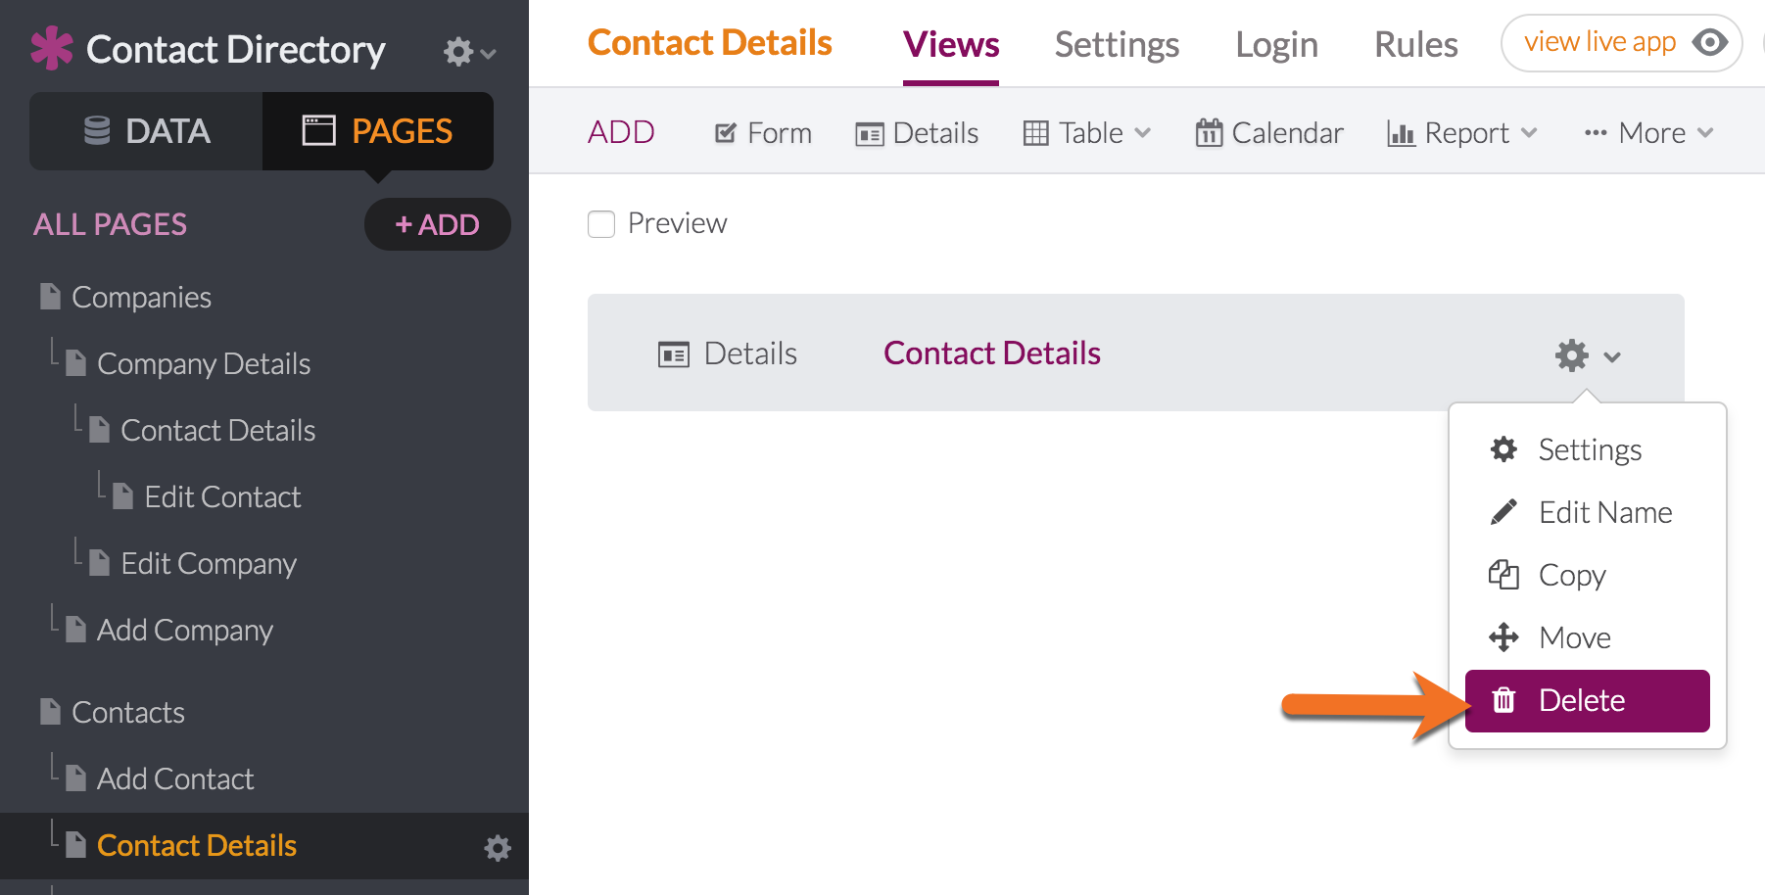The height and width of the screenshot is (895, 1765).
Task: Click the + ADD page button
Action: 437,224
